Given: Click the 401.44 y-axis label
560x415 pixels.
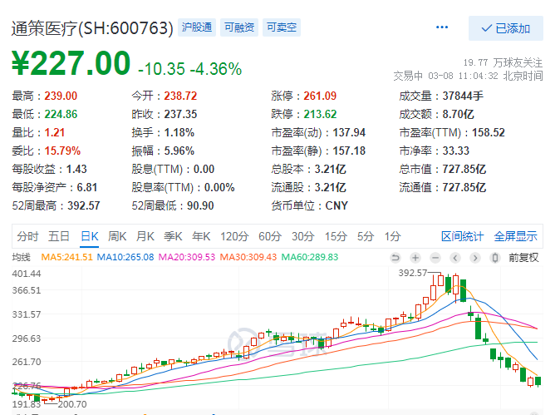Looking at the screenshot, I should coord(27,274).
